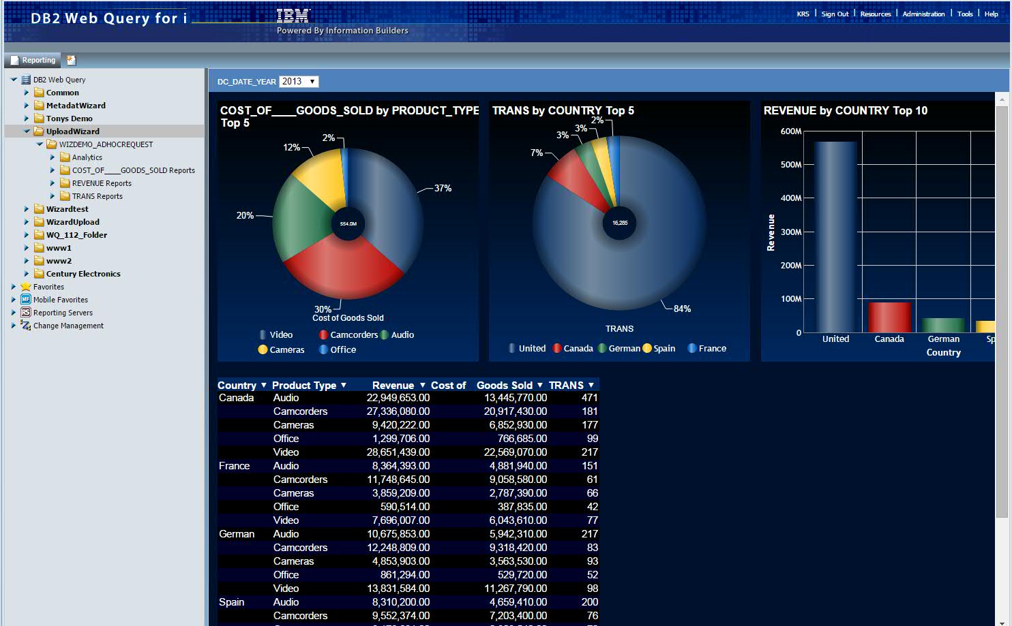Click the Sign Out link
This screenshot has height=626, width=1012.
(x=835, y=14)
